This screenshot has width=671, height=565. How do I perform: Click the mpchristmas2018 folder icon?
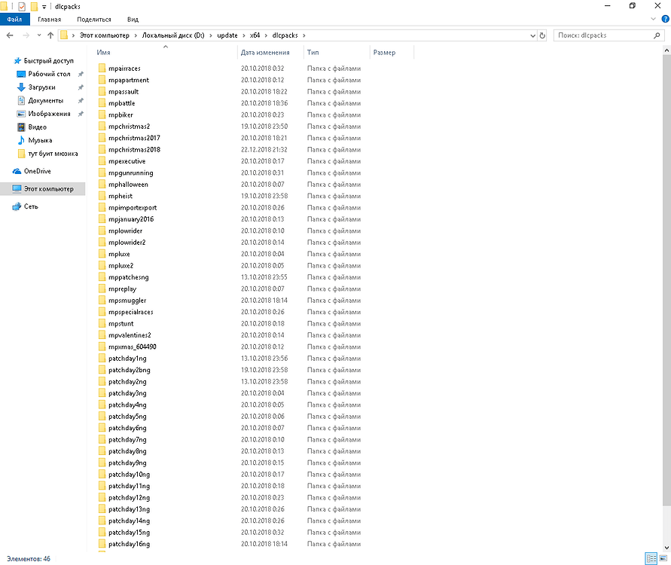(x=102, y=149)
